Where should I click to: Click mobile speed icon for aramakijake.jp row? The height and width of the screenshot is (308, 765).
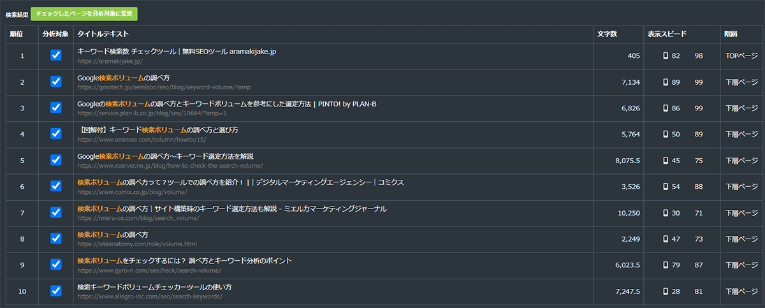tap(666, 56)
